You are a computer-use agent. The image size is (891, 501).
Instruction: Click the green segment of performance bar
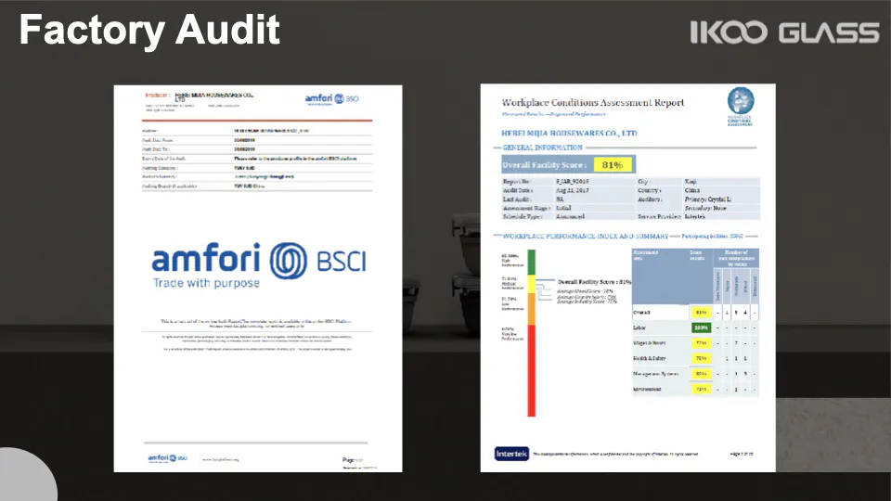(532, 261)
